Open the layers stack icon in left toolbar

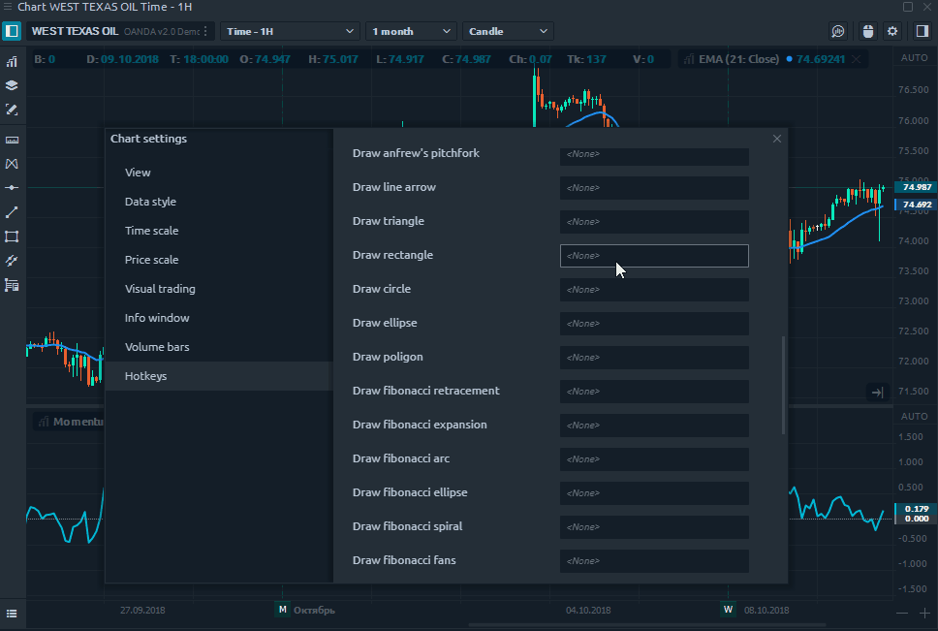(x=12, y=85)
